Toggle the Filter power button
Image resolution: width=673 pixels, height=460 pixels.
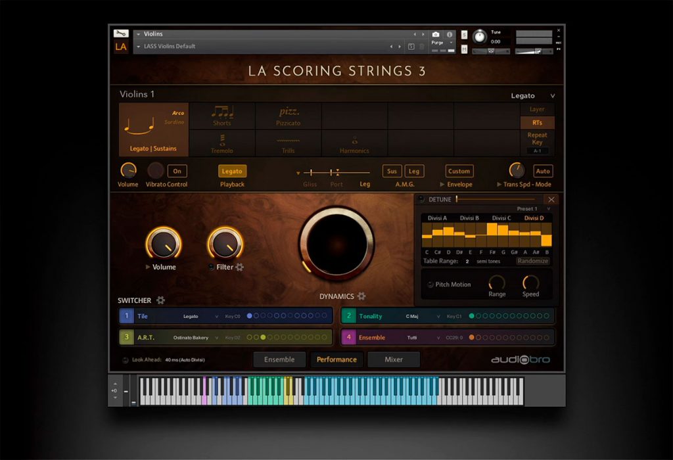(x=211, y=267)
